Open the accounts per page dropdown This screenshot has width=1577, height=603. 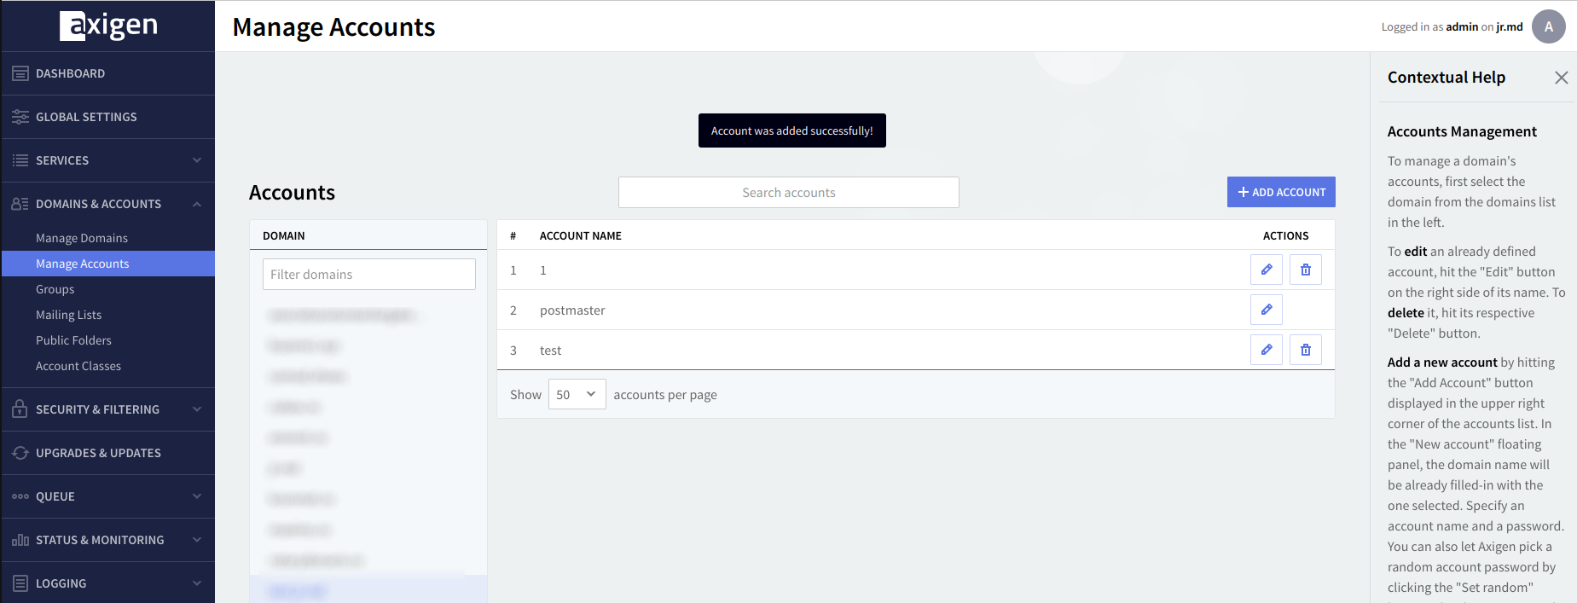[x=577, y=394]
